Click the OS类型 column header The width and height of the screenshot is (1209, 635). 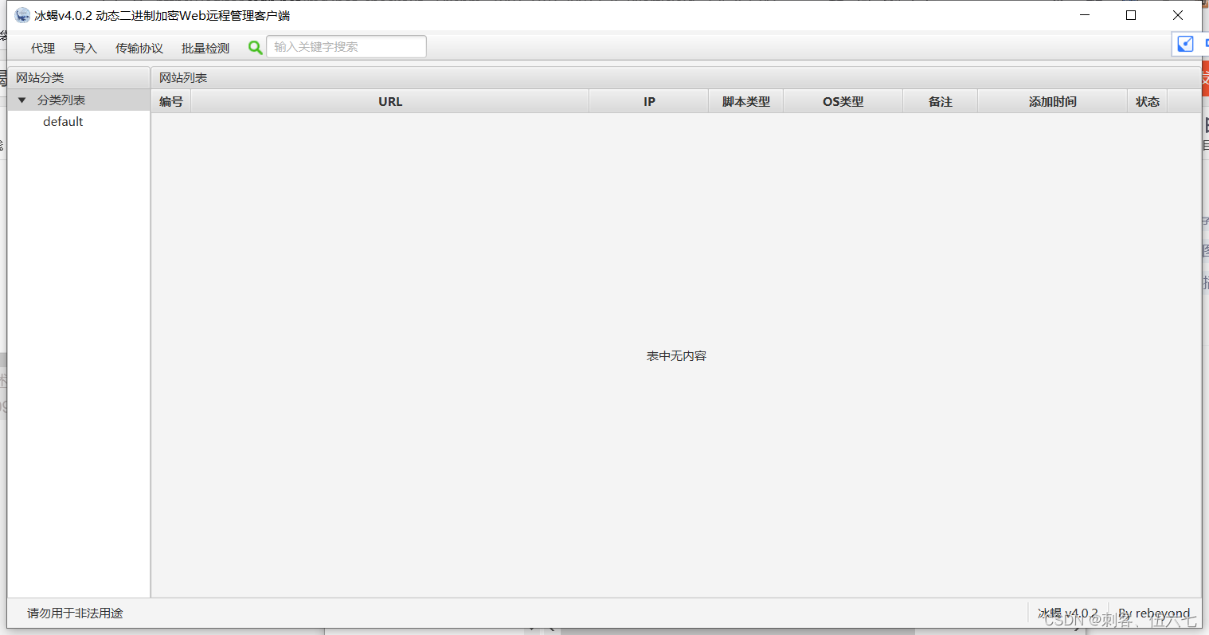click(843, 101)
